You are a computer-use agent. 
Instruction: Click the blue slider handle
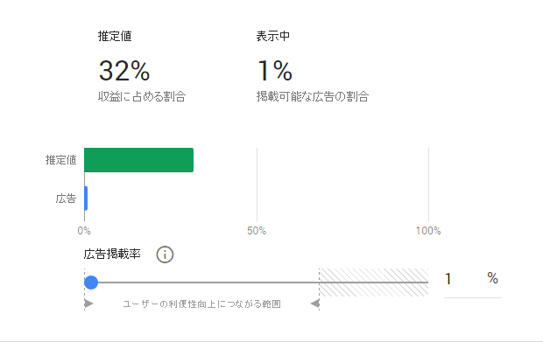pos(91,283)
